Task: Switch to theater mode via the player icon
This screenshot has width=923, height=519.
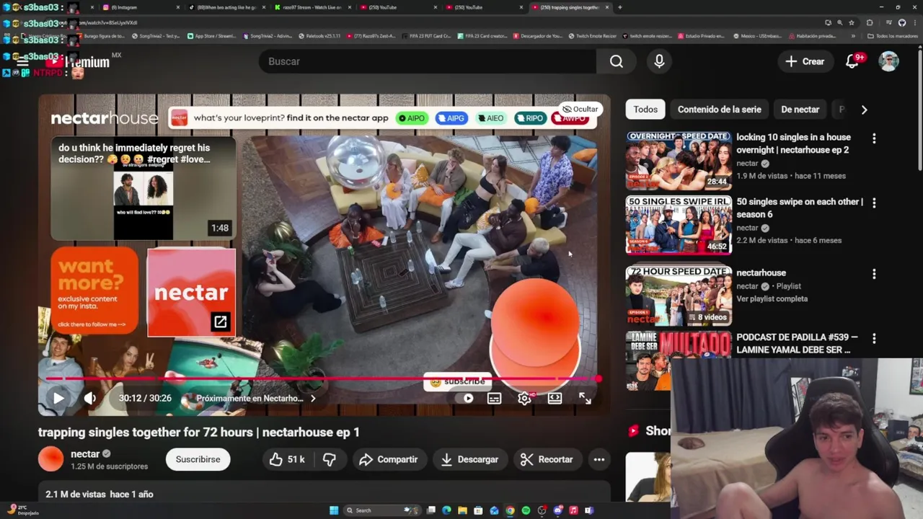Action: (x=555, y=398)
